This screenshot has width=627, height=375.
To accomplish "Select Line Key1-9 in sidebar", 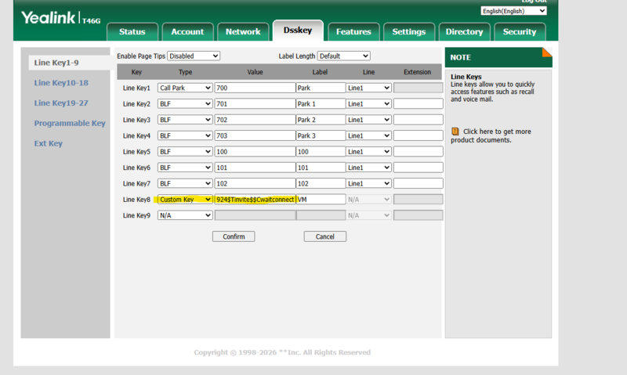I will (x=56, y=63).
